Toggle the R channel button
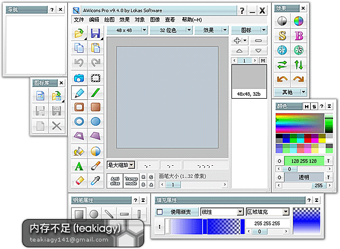Viewport: 340px width, 249px height. coord(144,177)
